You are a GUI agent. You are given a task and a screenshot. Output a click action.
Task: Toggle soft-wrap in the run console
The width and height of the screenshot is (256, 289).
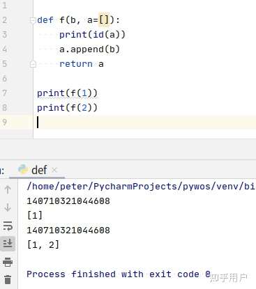(8, 226)
